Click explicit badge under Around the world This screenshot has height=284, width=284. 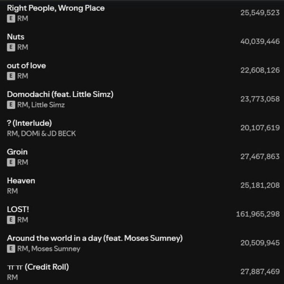[x=11, y=249]
